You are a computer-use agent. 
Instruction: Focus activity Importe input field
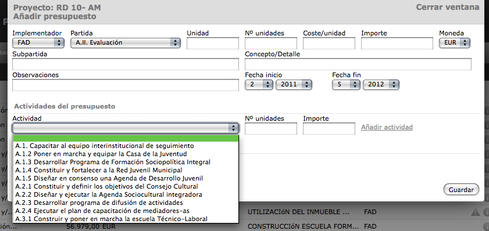pos(329,129)
